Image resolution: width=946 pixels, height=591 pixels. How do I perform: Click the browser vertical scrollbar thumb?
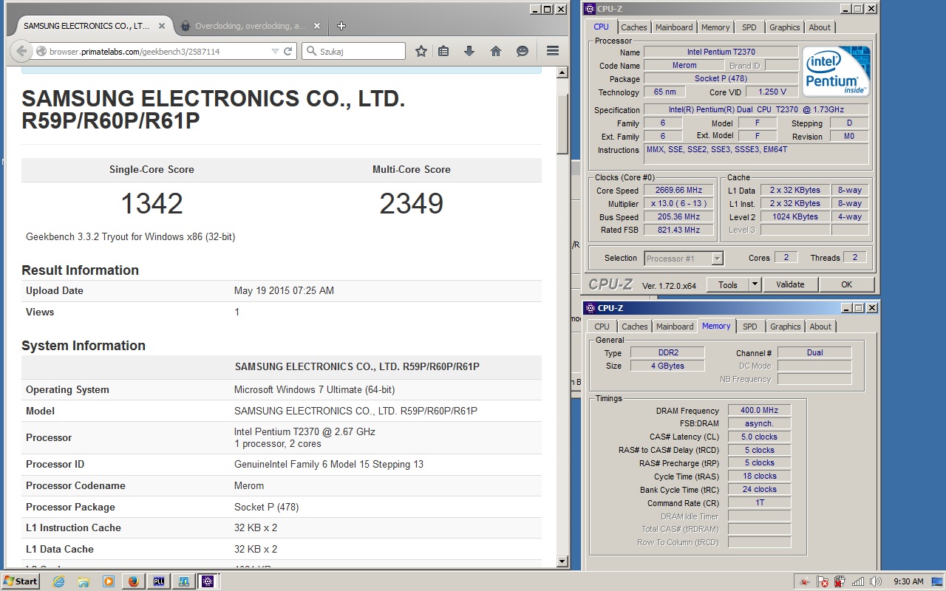point(562,124)
